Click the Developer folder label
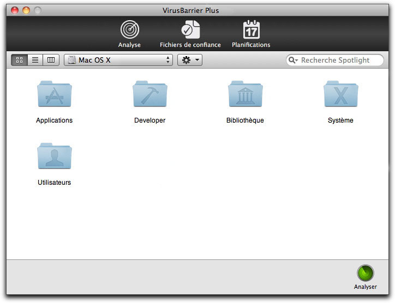The image size is (395, 303). (x=150, y=120)
